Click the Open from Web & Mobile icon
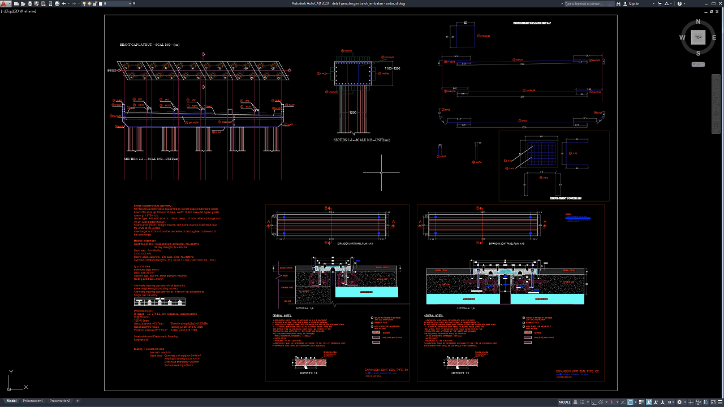The image size is (724, 407). (44, 3)
